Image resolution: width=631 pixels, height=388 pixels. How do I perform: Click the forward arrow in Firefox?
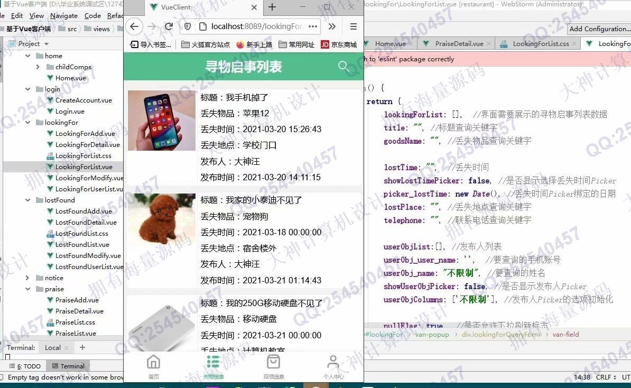[152, 26]
